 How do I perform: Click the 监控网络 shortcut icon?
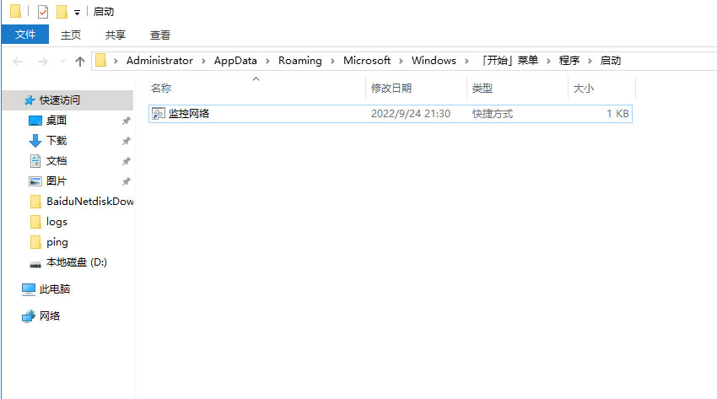click(158, 114)
